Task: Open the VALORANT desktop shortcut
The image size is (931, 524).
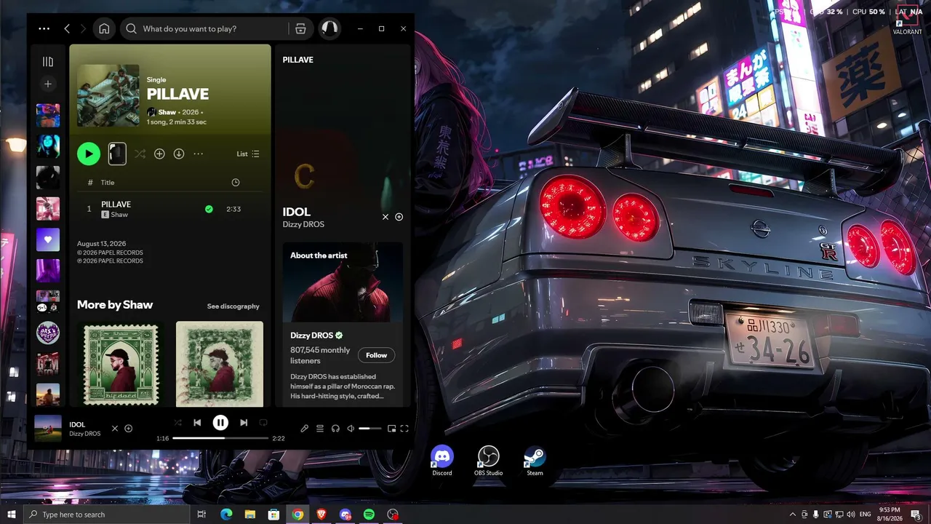Action: coord(908,20)
